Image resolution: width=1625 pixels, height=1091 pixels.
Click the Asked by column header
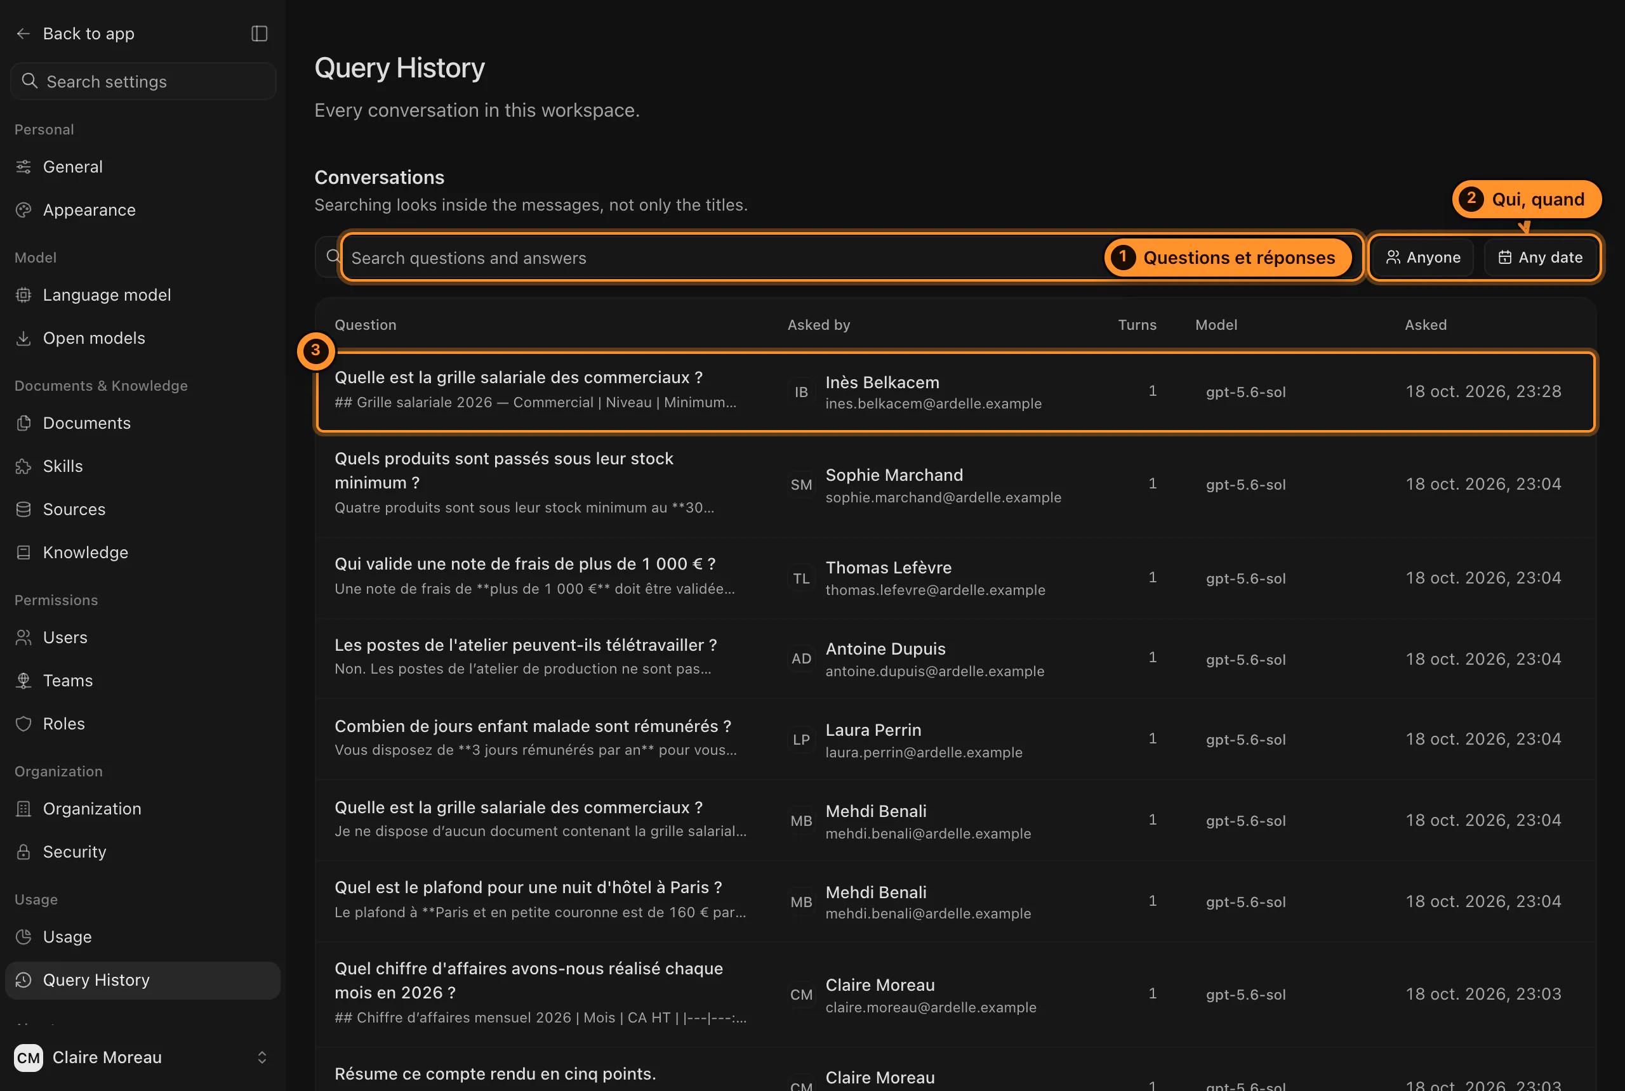[x=818, y=325]
